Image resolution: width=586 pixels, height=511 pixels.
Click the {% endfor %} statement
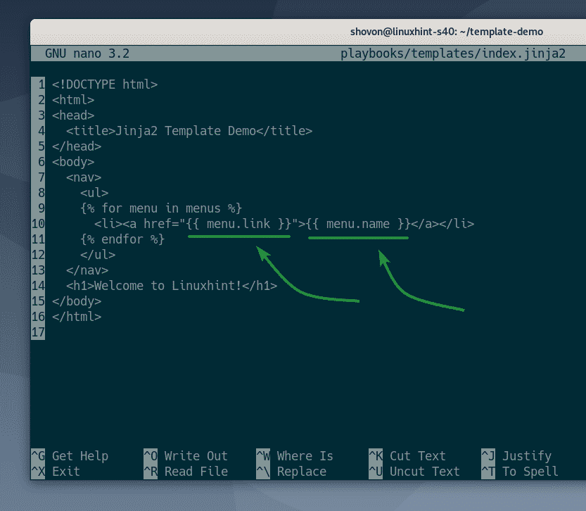[x=122, y=239]
